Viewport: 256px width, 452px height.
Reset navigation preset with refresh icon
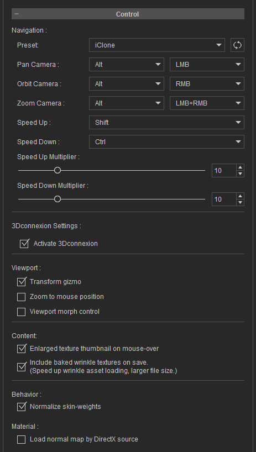point(237,45)
